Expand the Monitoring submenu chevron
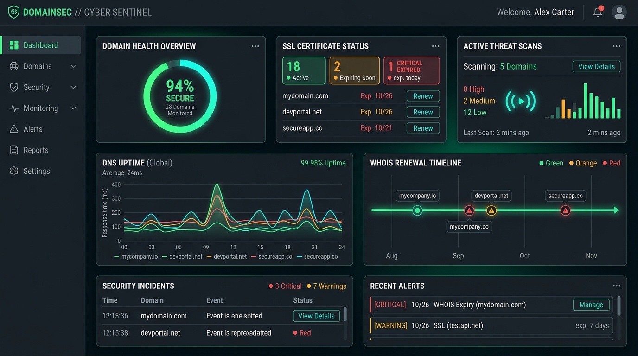This screenshot has height=356, width=638. click(73, 108)
